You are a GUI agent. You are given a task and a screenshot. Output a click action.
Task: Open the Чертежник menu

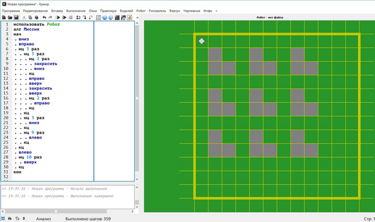pos(192,11)
